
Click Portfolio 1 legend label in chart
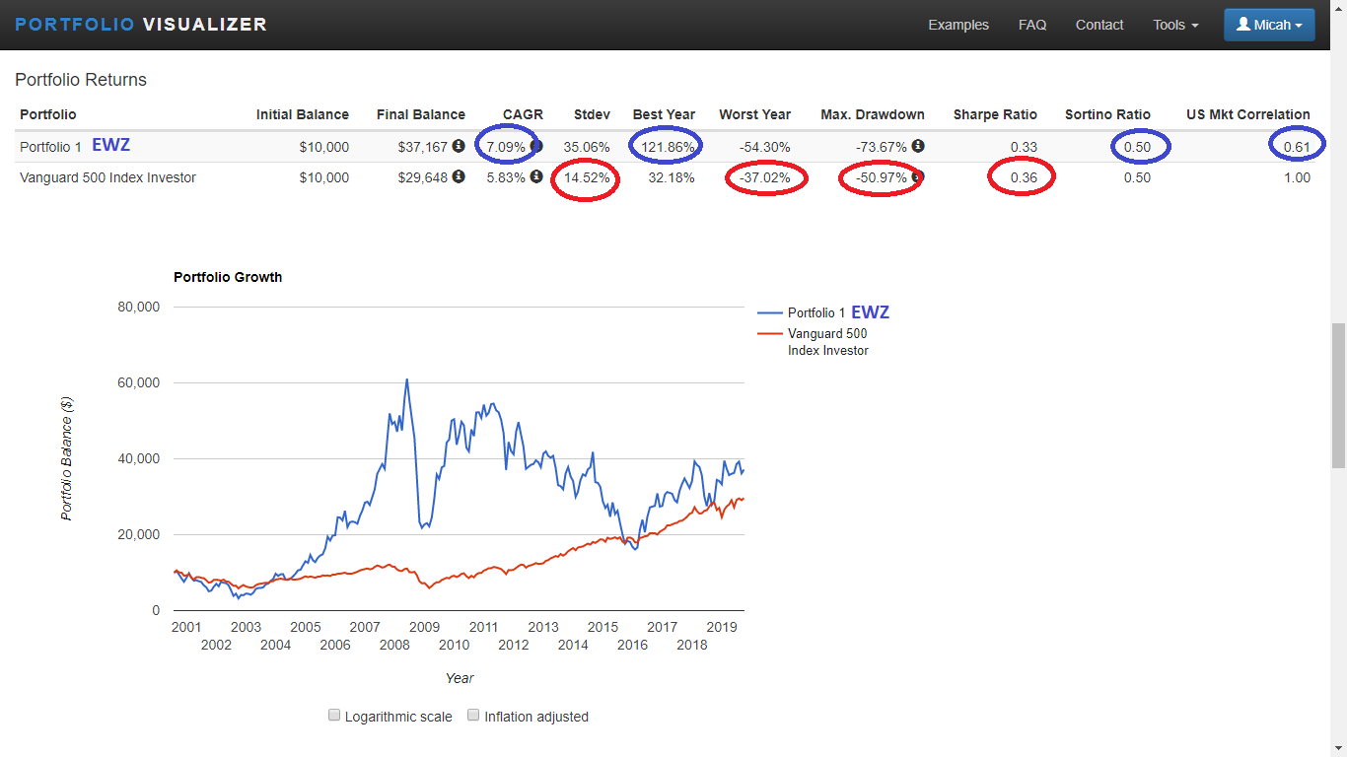[x=816, y=312]
